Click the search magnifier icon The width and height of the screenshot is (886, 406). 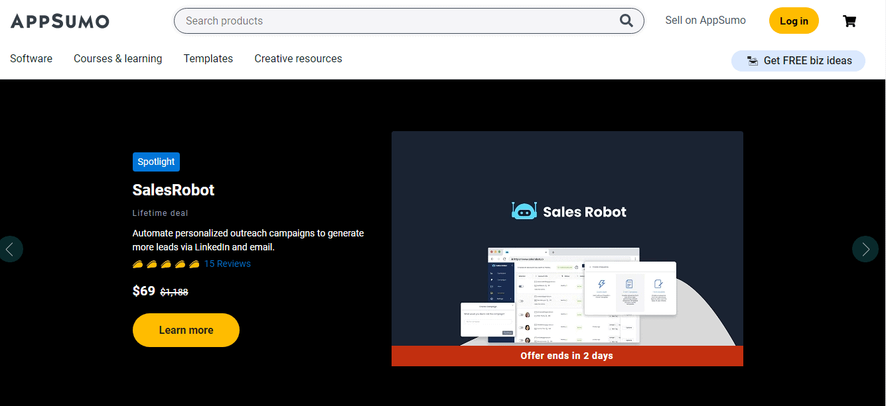[627, 21]
